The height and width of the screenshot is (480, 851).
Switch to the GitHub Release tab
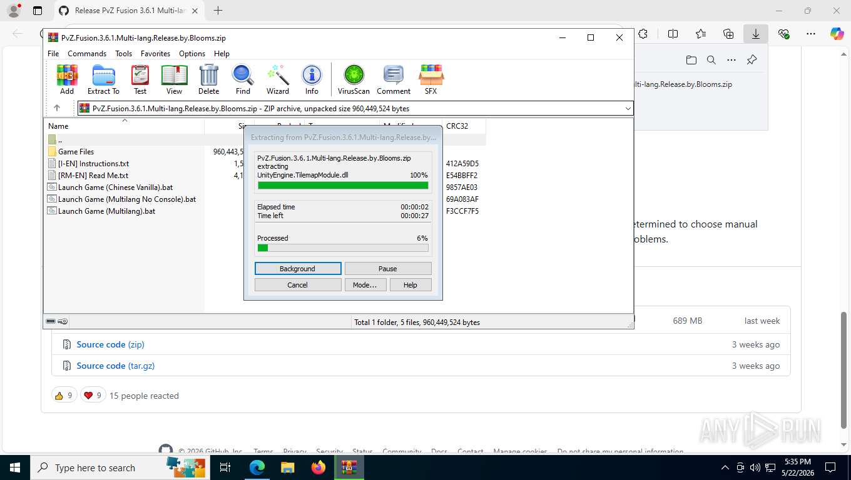pos(129,11)
